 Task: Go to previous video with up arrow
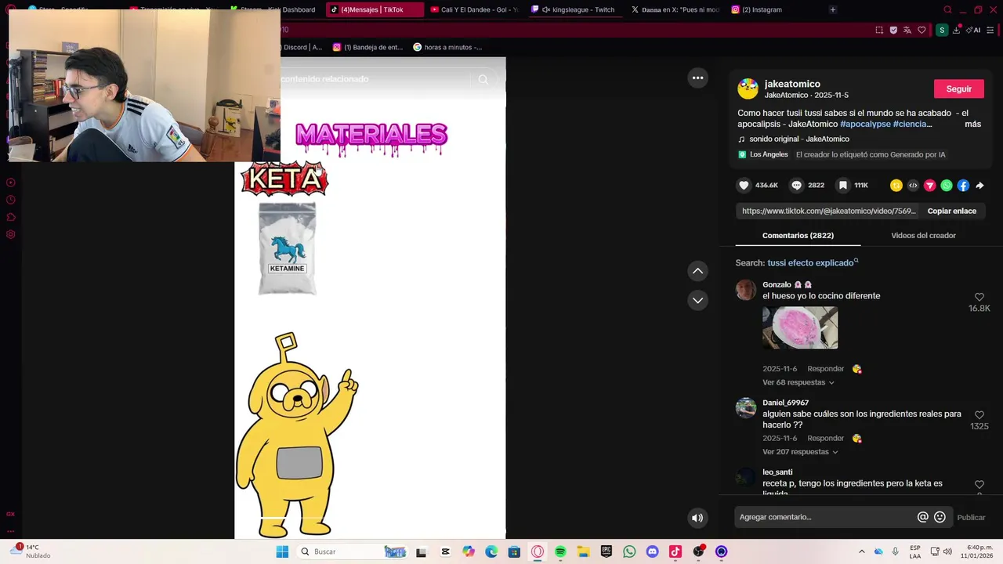click(697, 271)
